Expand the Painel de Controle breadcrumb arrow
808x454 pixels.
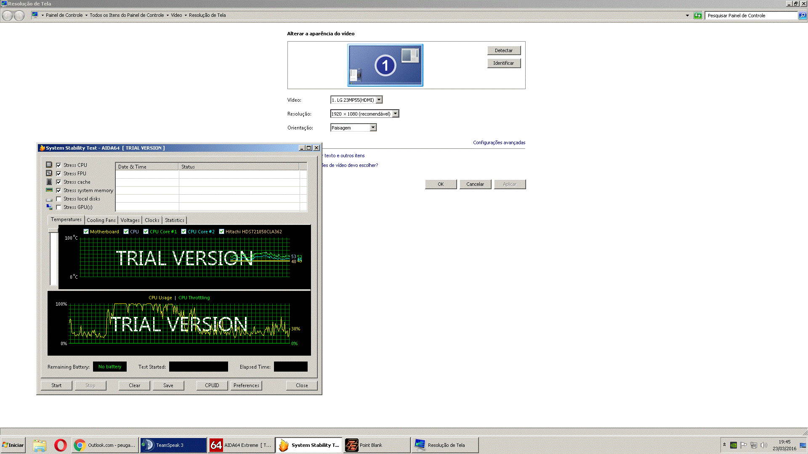click(86, 16)
